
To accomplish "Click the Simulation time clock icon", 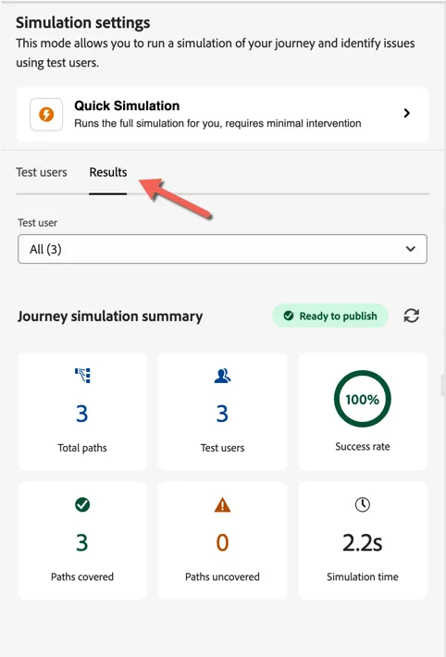I will 363,504.
